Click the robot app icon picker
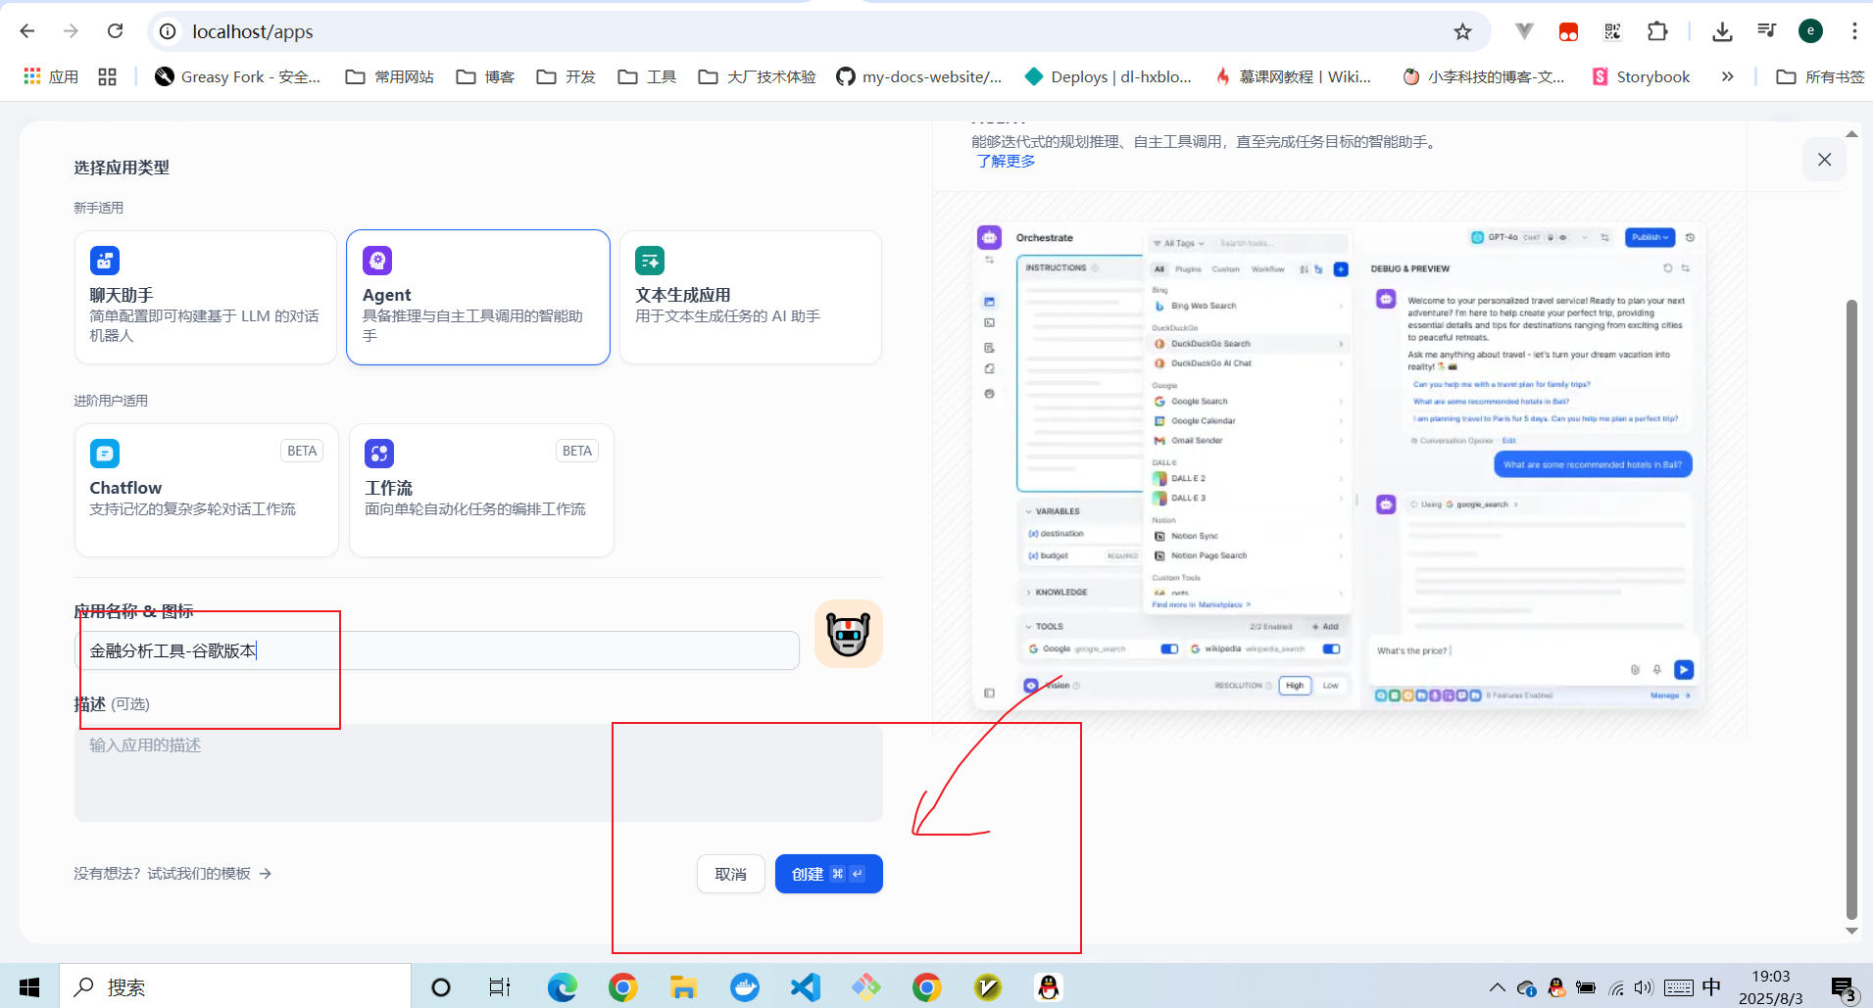The image size is (1873, 1008). [848, 634]
